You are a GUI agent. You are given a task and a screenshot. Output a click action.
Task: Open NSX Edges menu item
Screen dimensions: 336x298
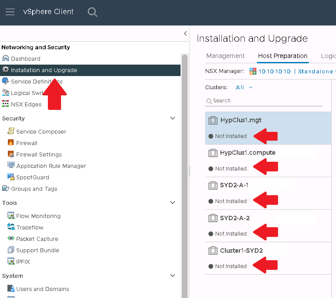pos(26,105)
